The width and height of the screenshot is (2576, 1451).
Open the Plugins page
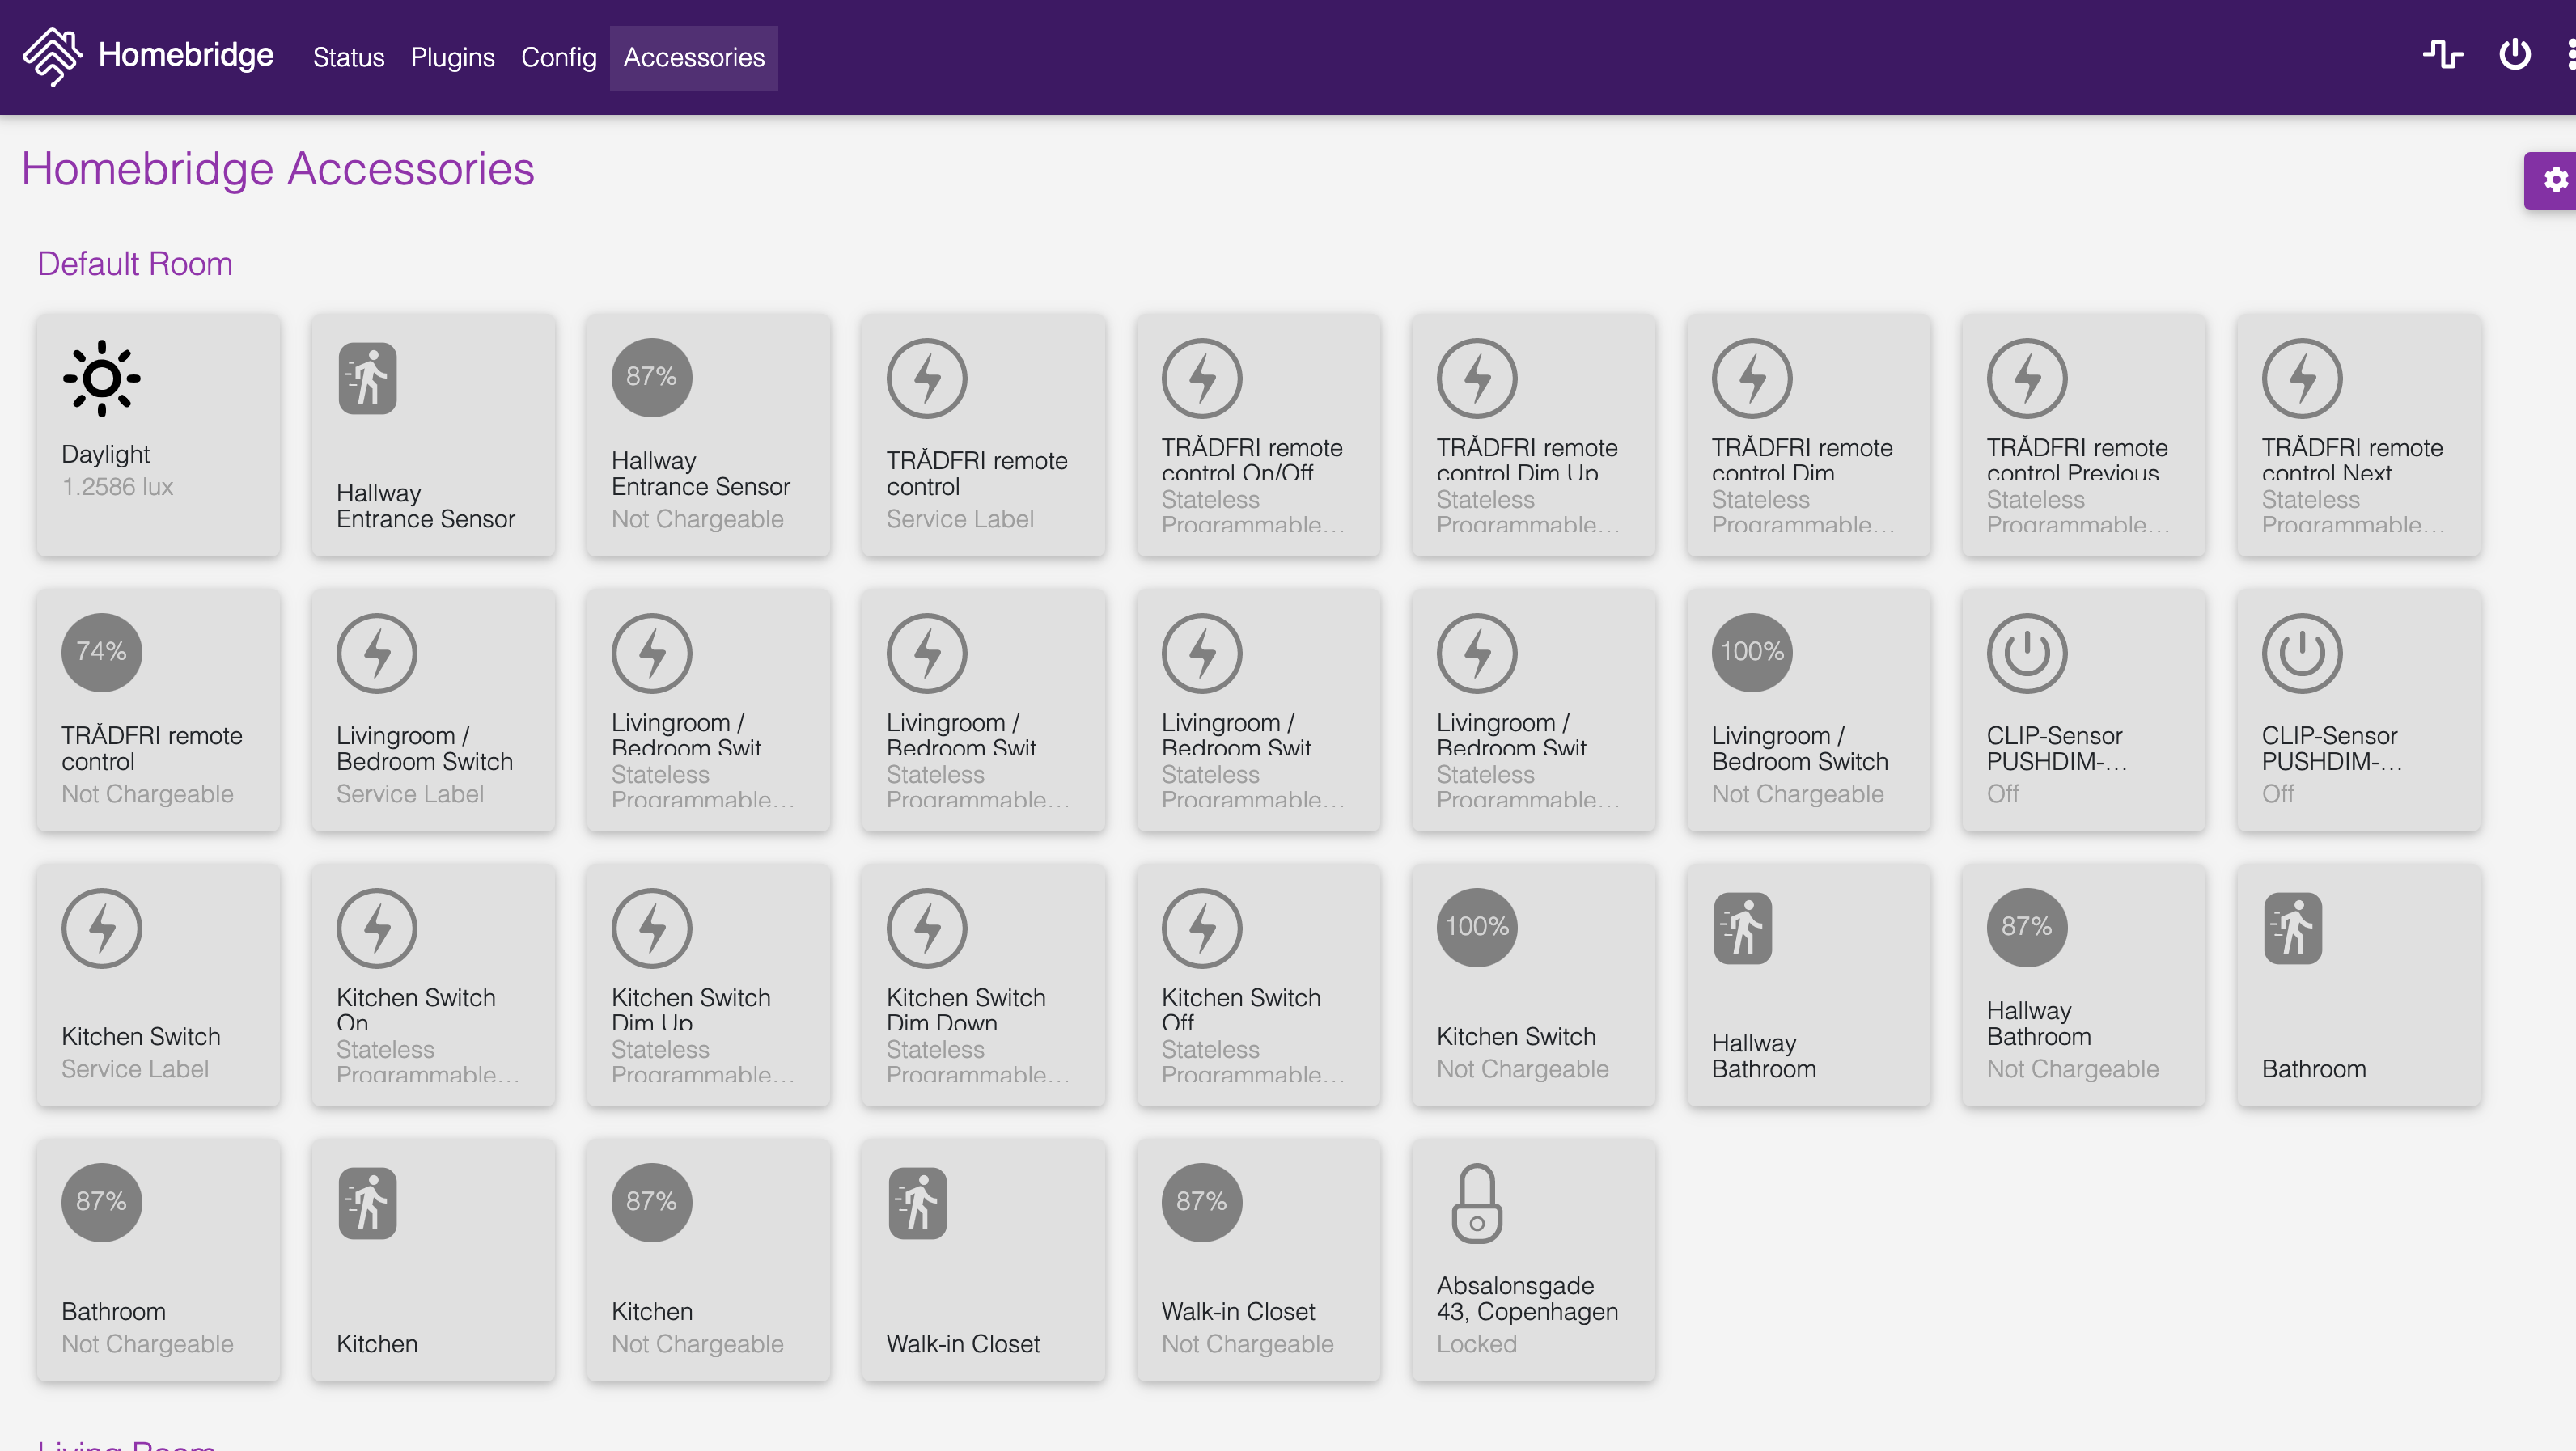(x=452, y=57)
